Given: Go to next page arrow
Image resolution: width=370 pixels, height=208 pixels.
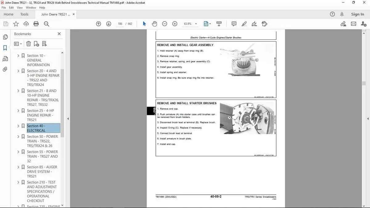Looking at the screenshot, I should click(109, 24).
